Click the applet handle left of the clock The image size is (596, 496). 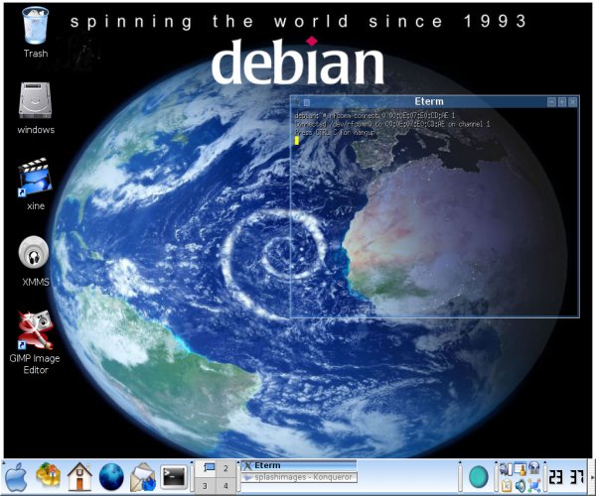(545, 477)
